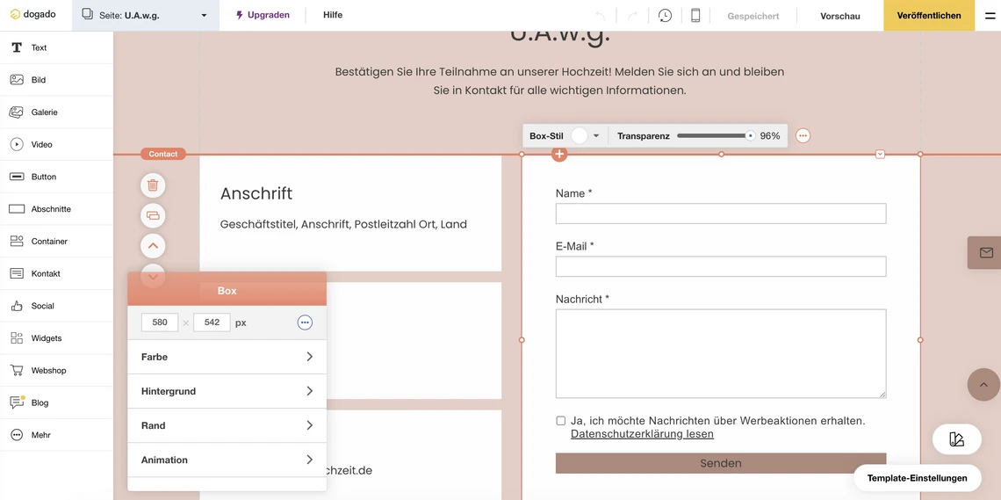Open the Box-Stil dropdown arrow
This screenshot has width=1001, height=500.
point(596,135)
